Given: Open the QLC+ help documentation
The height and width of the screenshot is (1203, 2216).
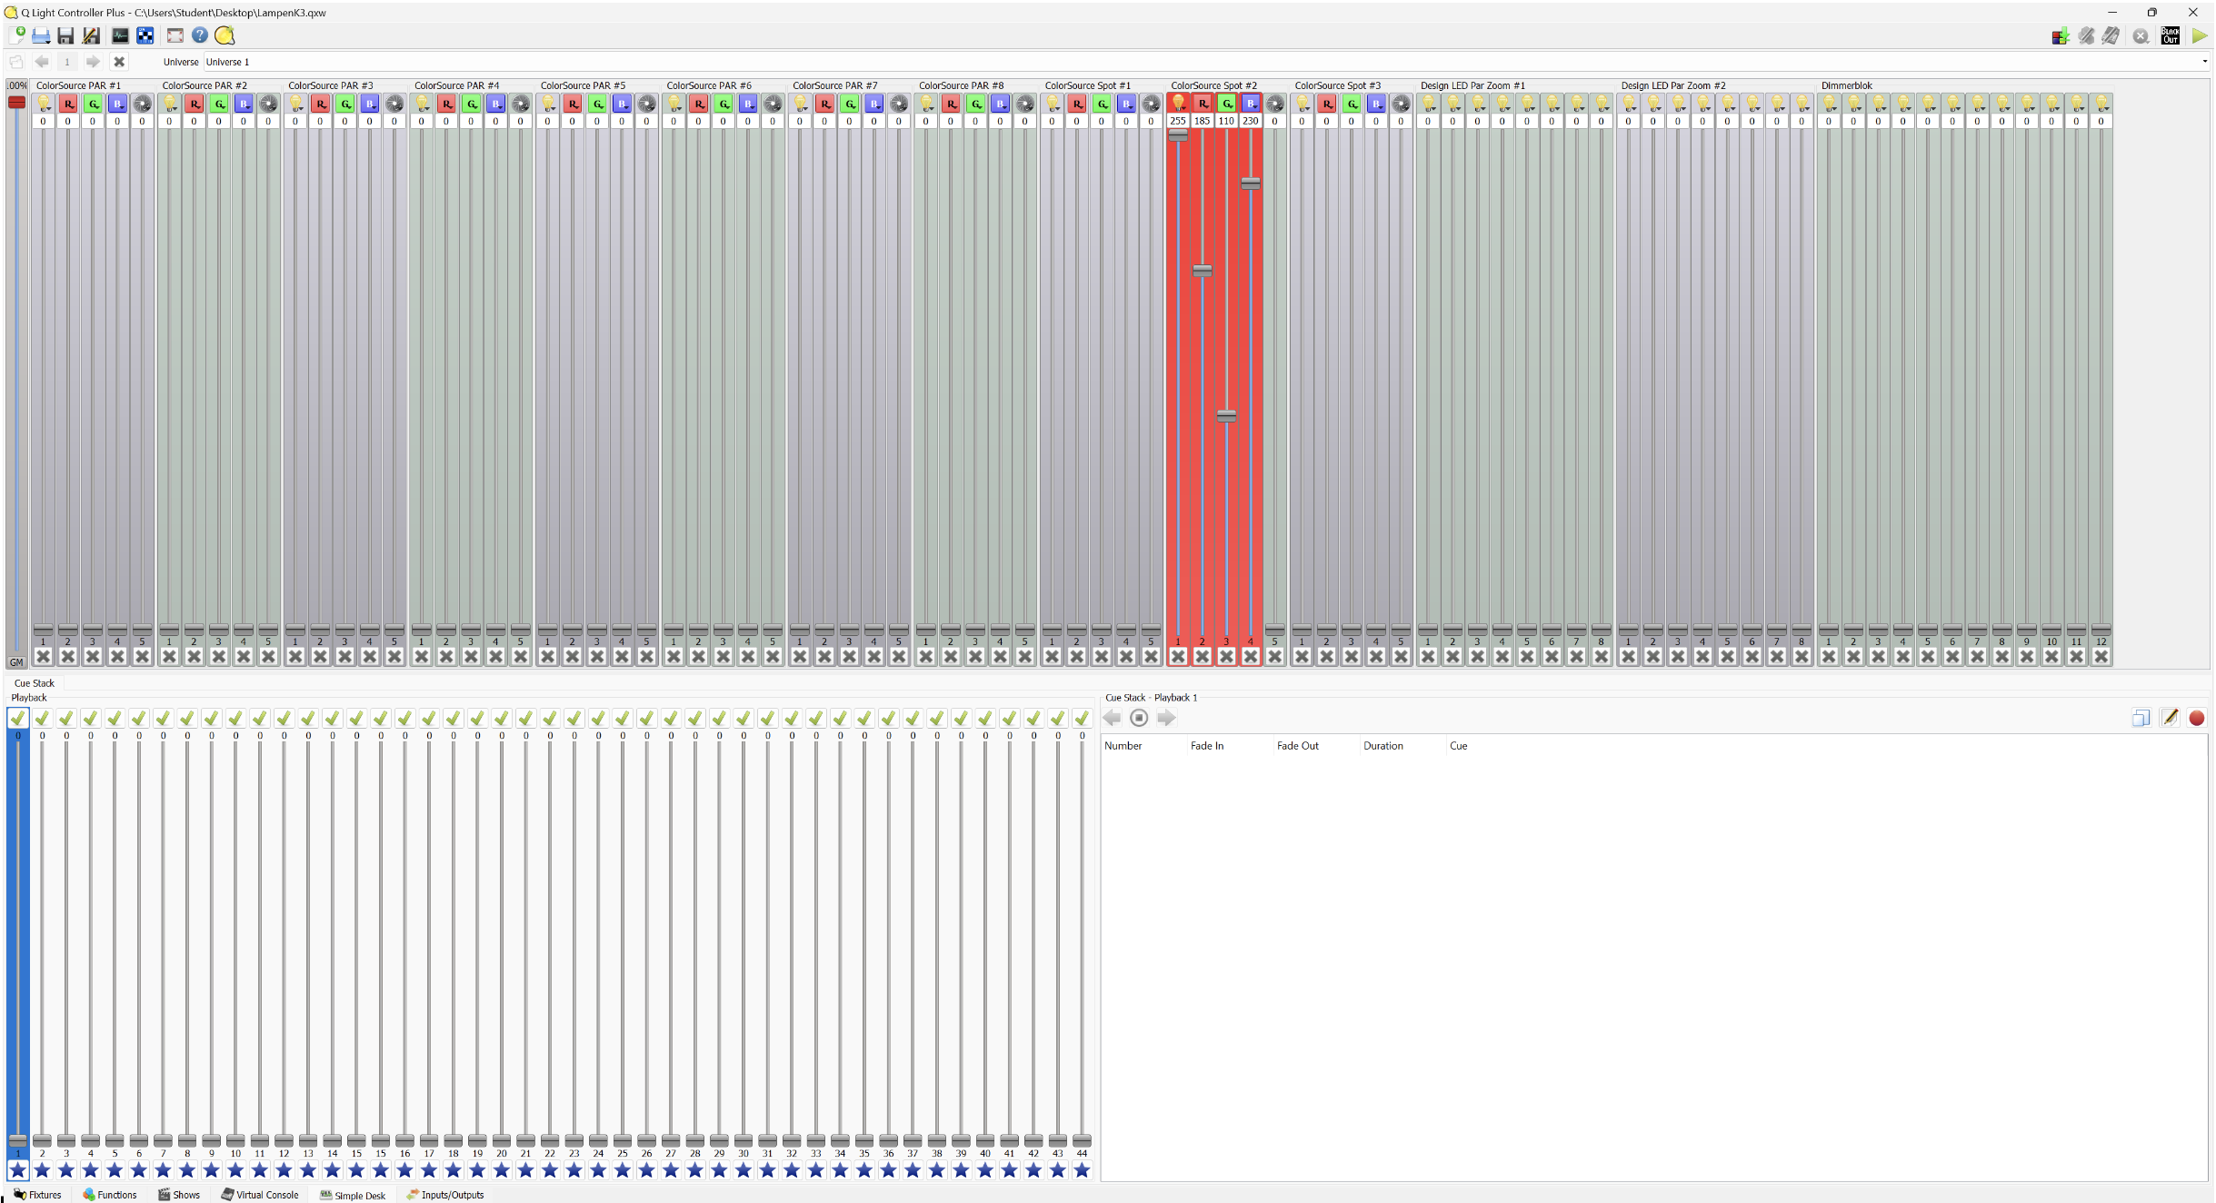Looking at the screenshot, I should coord(200,35).
